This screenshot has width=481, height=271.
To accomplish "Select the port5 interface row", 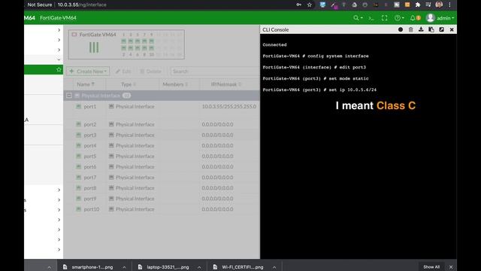I will pyautogui.click(x=162, y=156).
